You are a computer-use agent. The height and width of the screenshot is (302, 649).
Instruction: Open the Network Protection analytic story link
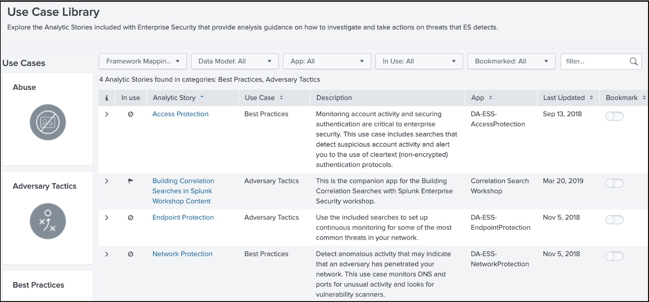click(182, 254)
